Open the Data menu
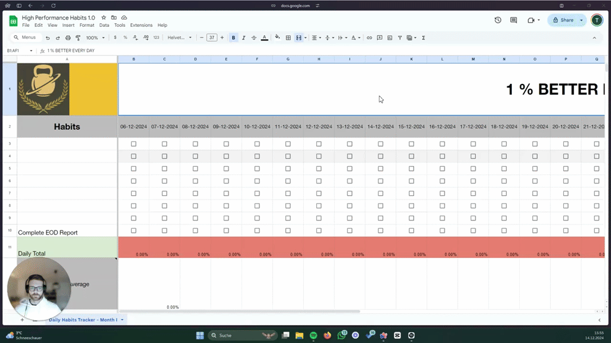 pyautogui.click(x=104, y=25)
